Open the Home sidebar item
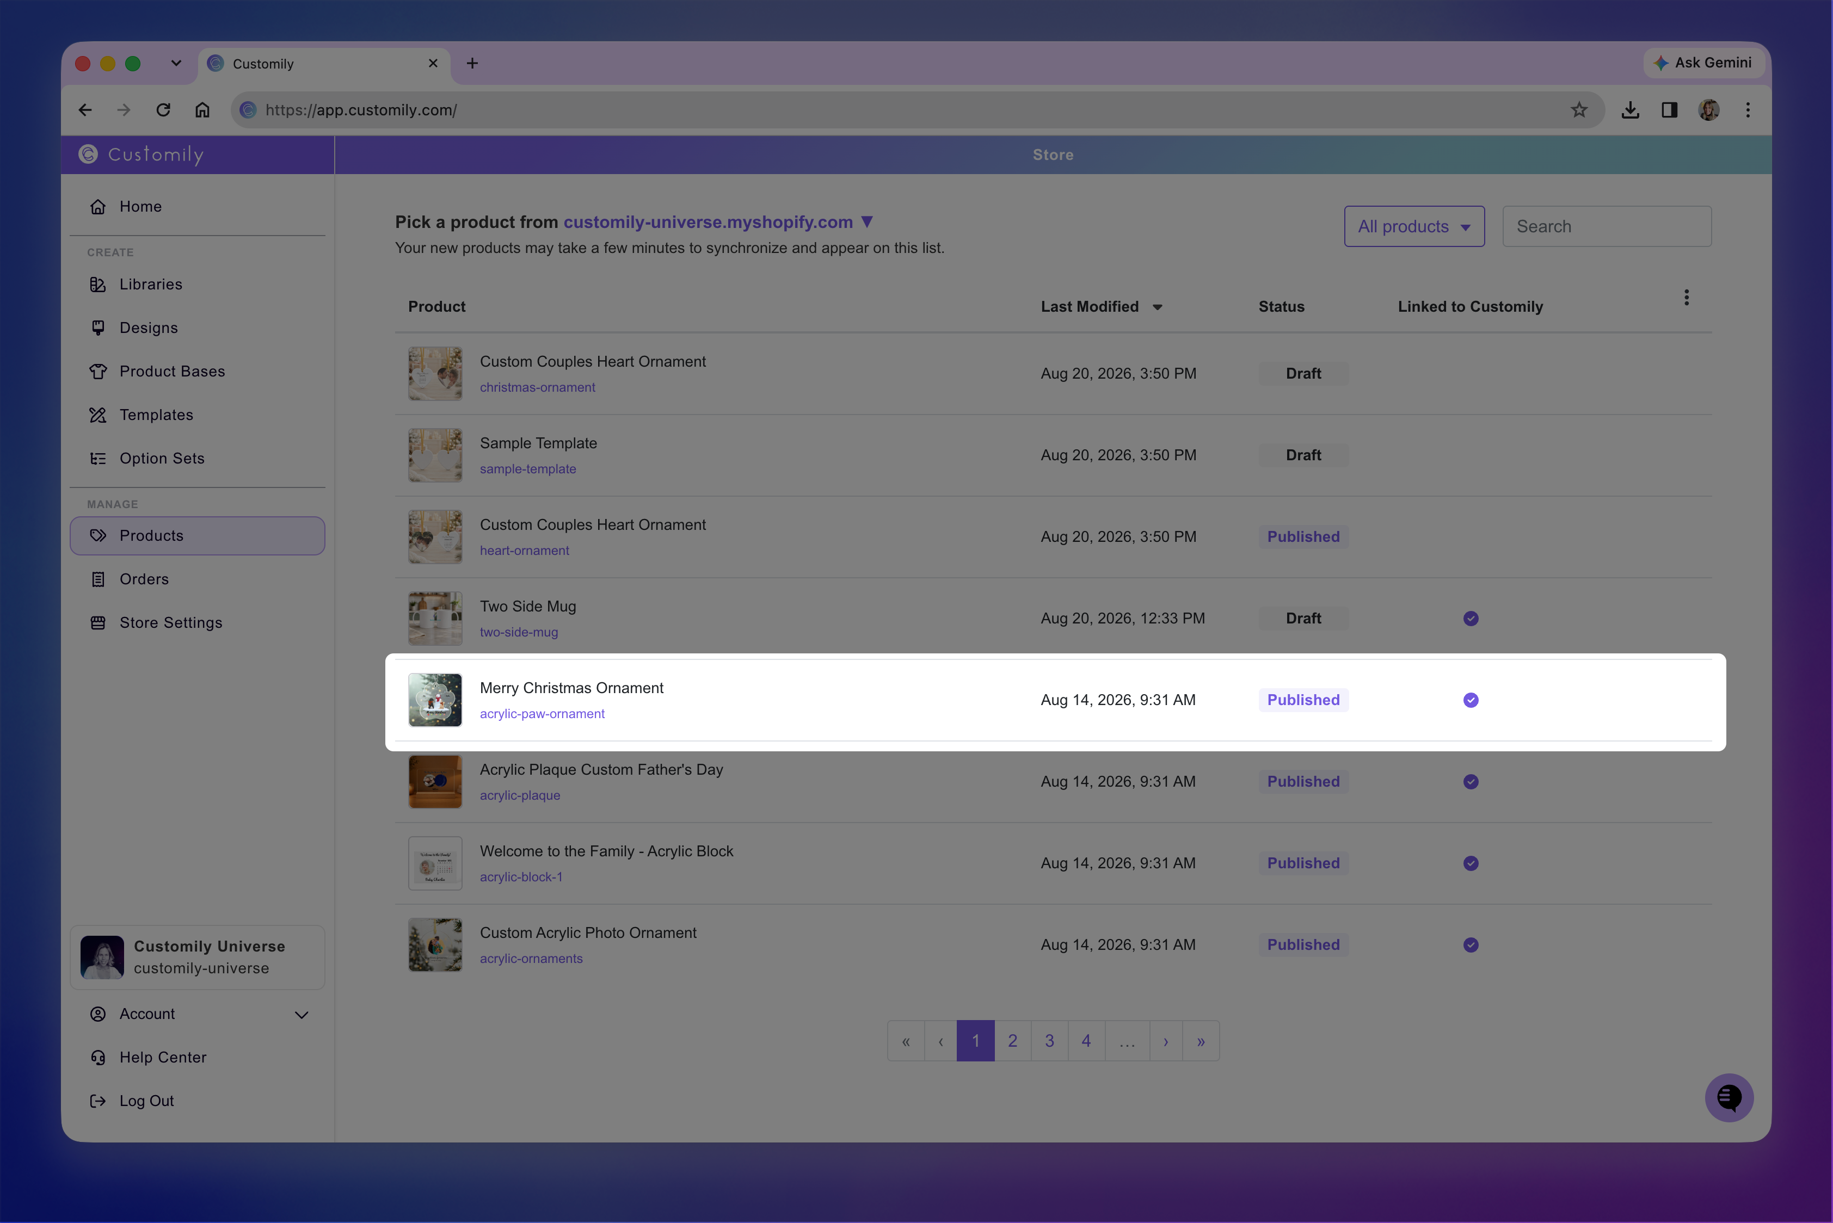 click(198, 207)
